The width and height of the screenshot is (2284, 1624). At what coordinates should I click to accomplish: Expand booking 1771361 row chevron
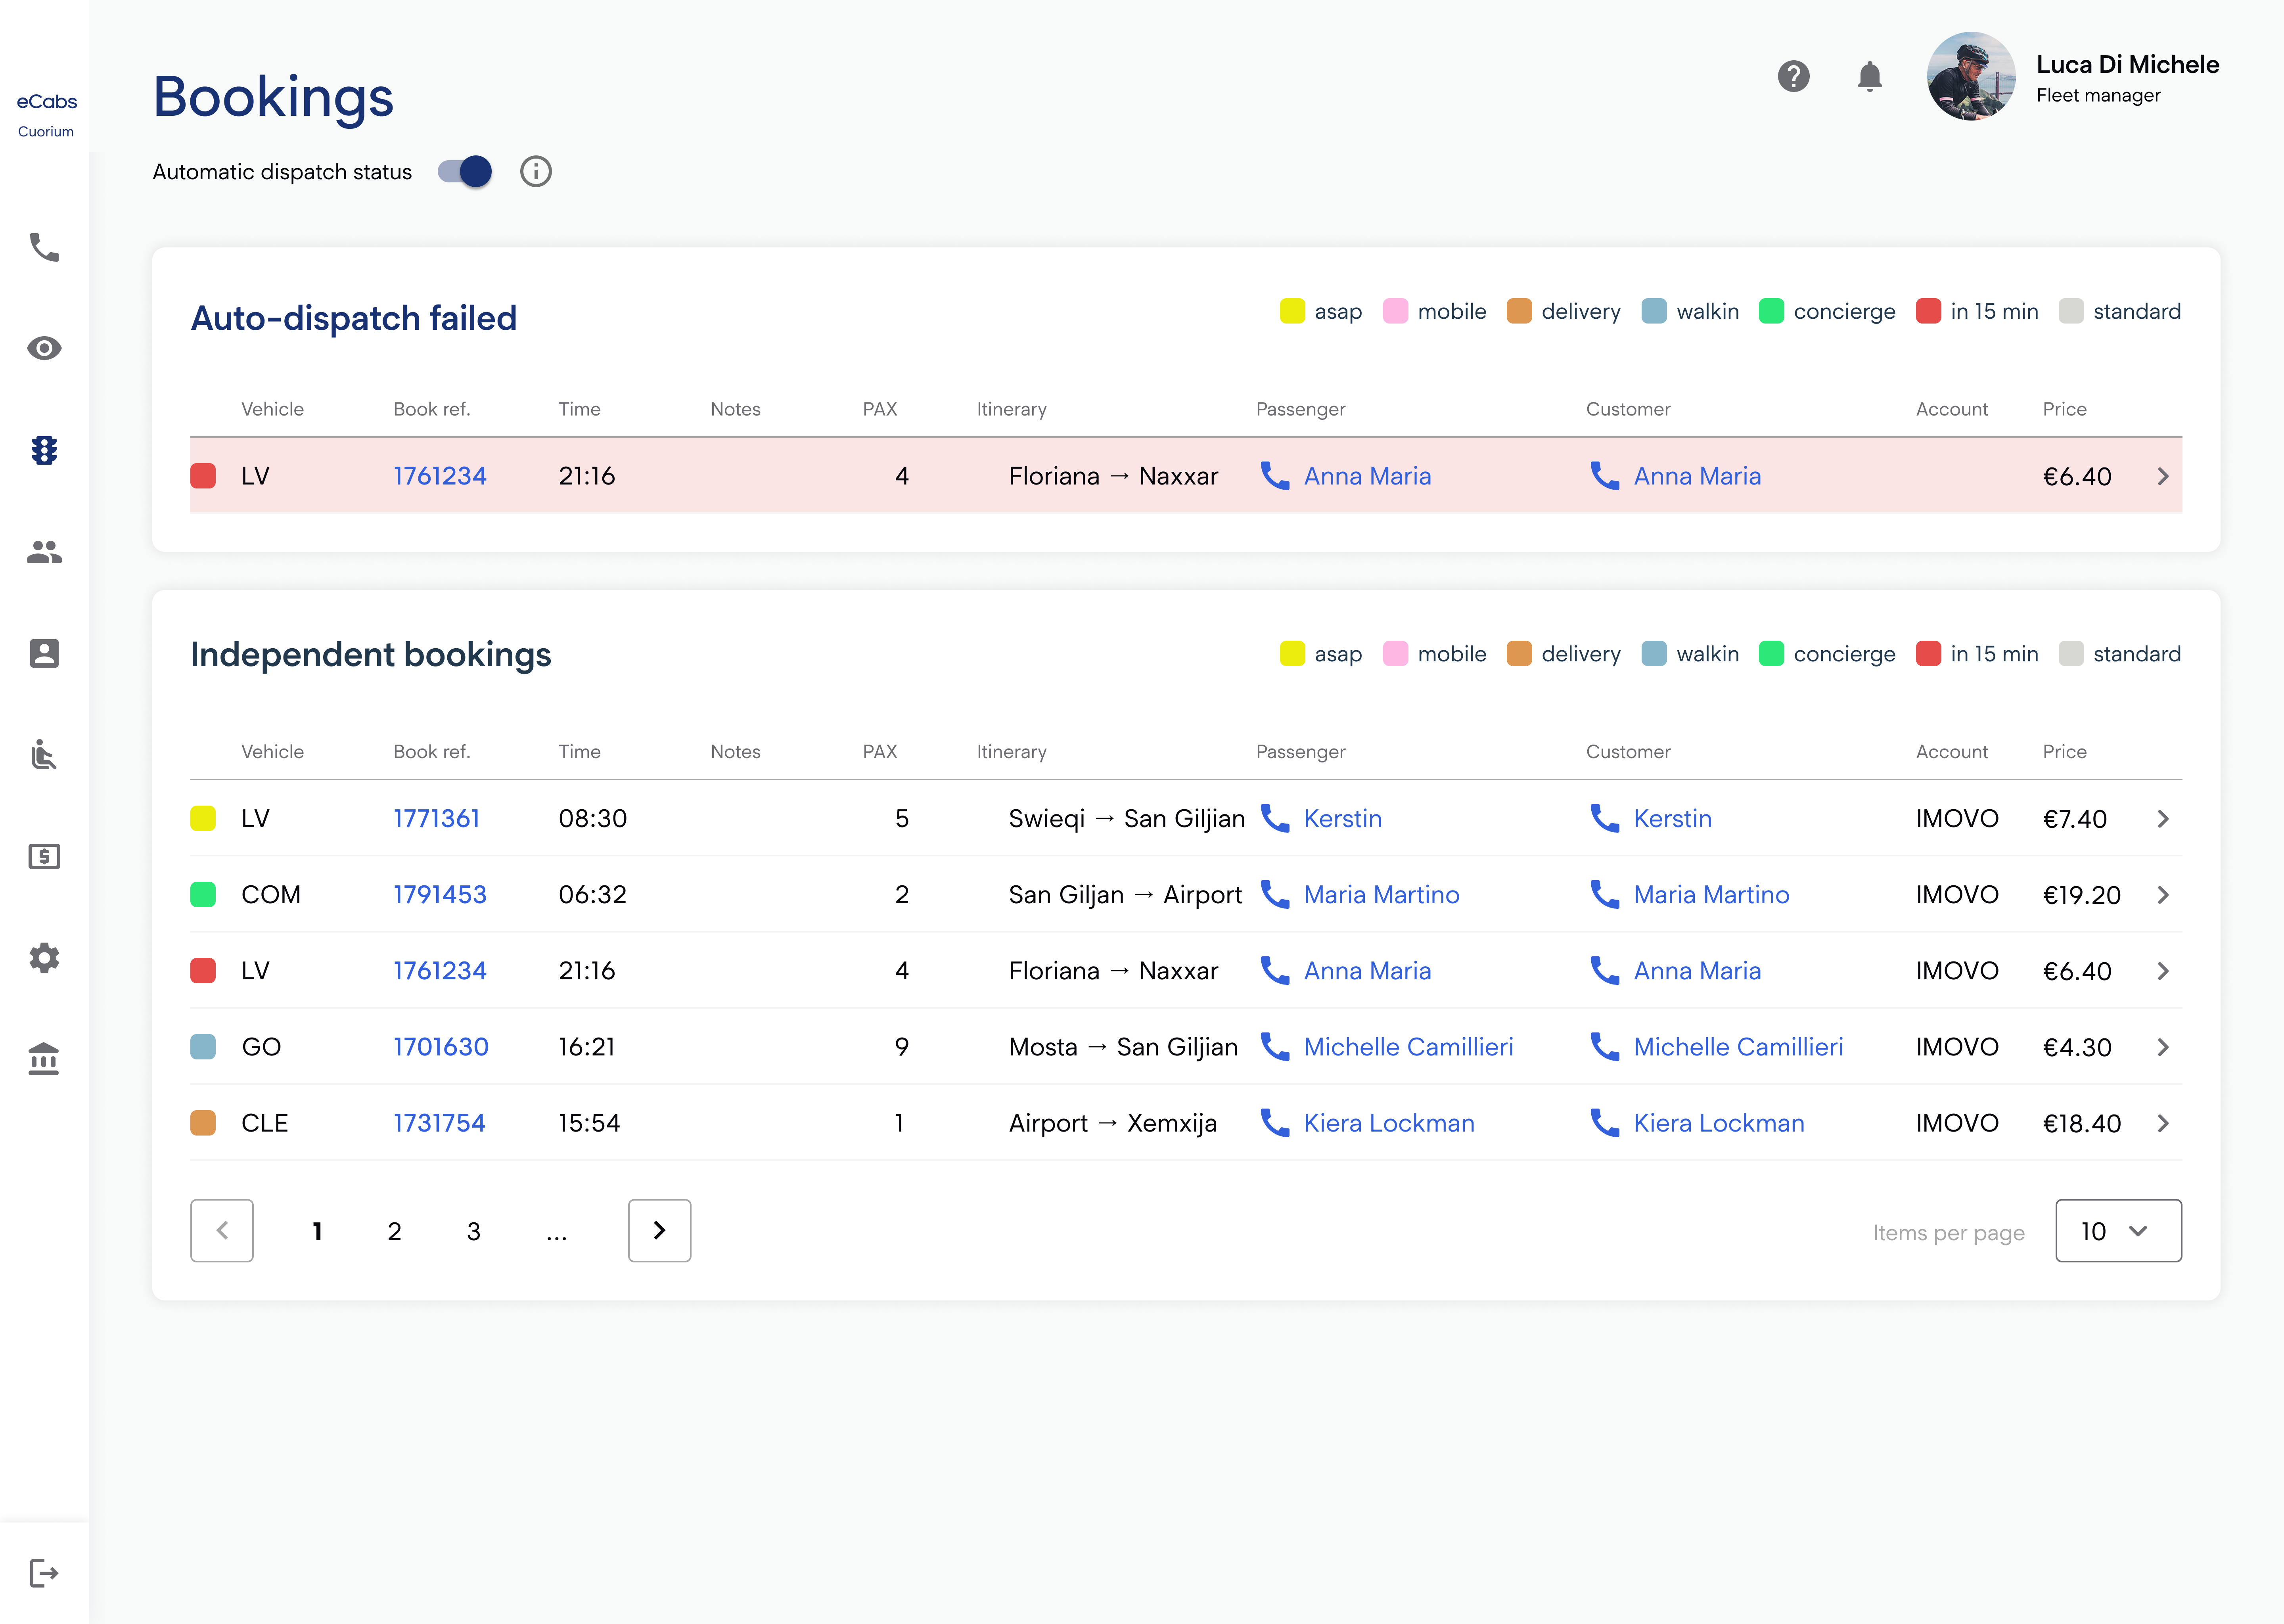pyautogui.click(x=2163, y=819)
